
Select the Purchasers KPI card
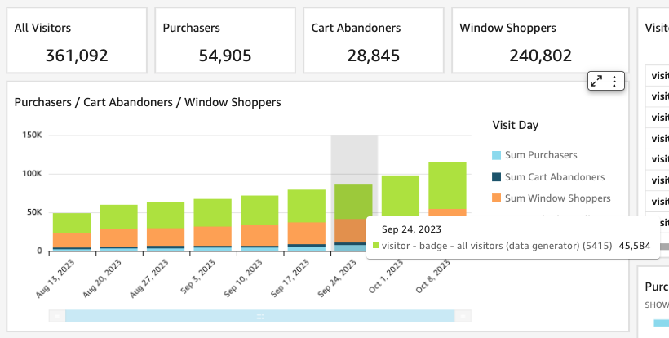[225, 41]
